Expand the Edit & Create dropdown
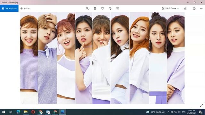The image size is (205, 115). 170,8
